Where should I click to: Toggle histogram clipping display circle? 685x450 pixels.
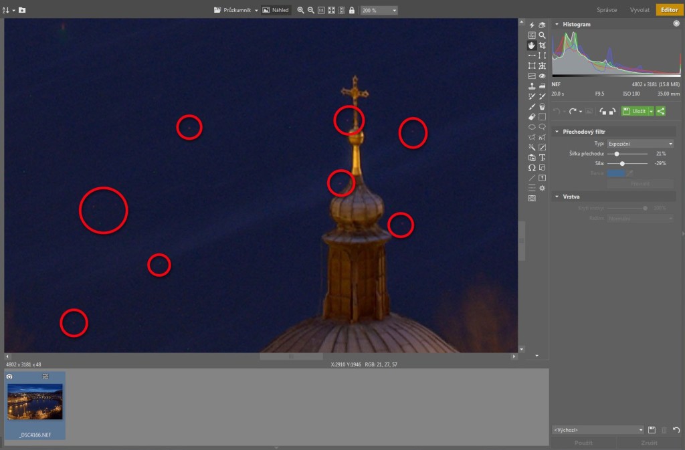(x=676, y=24)
